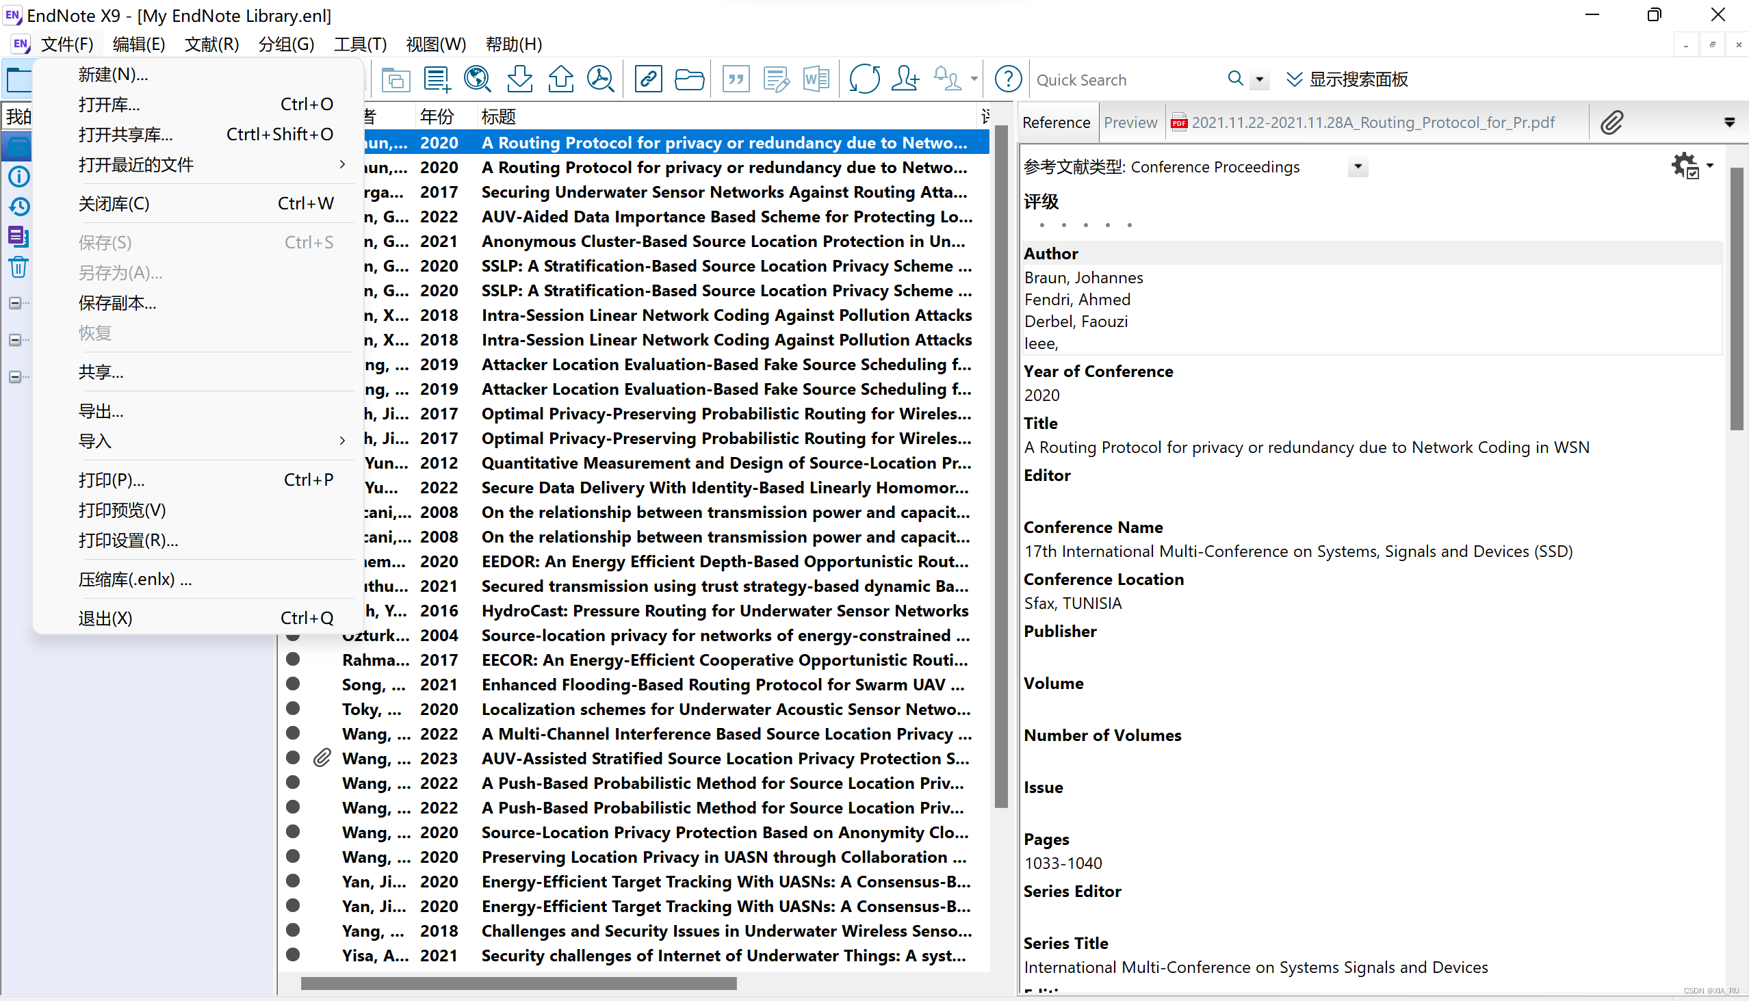The width and height of the screenshot is (1749, 1001).
Task: Open the reference type Conference Proceedings dropdown
Action: point(1357,166)
